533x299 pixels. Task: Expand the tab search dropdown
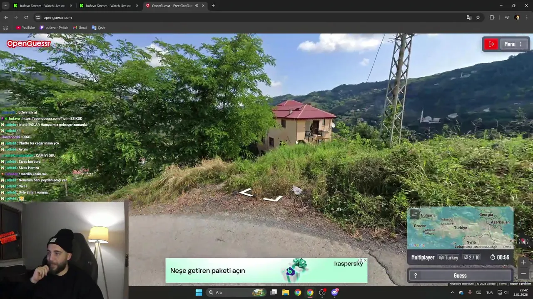(5, 6)
